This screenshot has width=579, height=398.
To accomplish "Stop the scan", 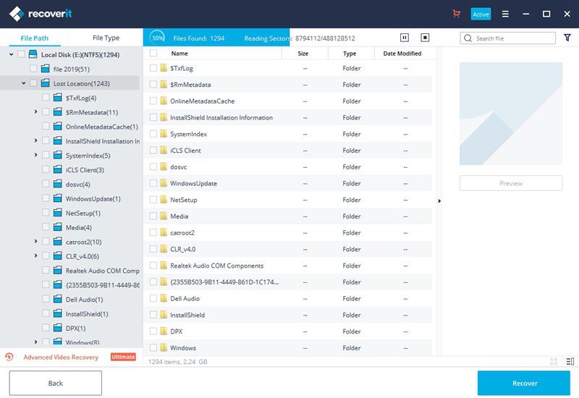I will tap(425, 38).
